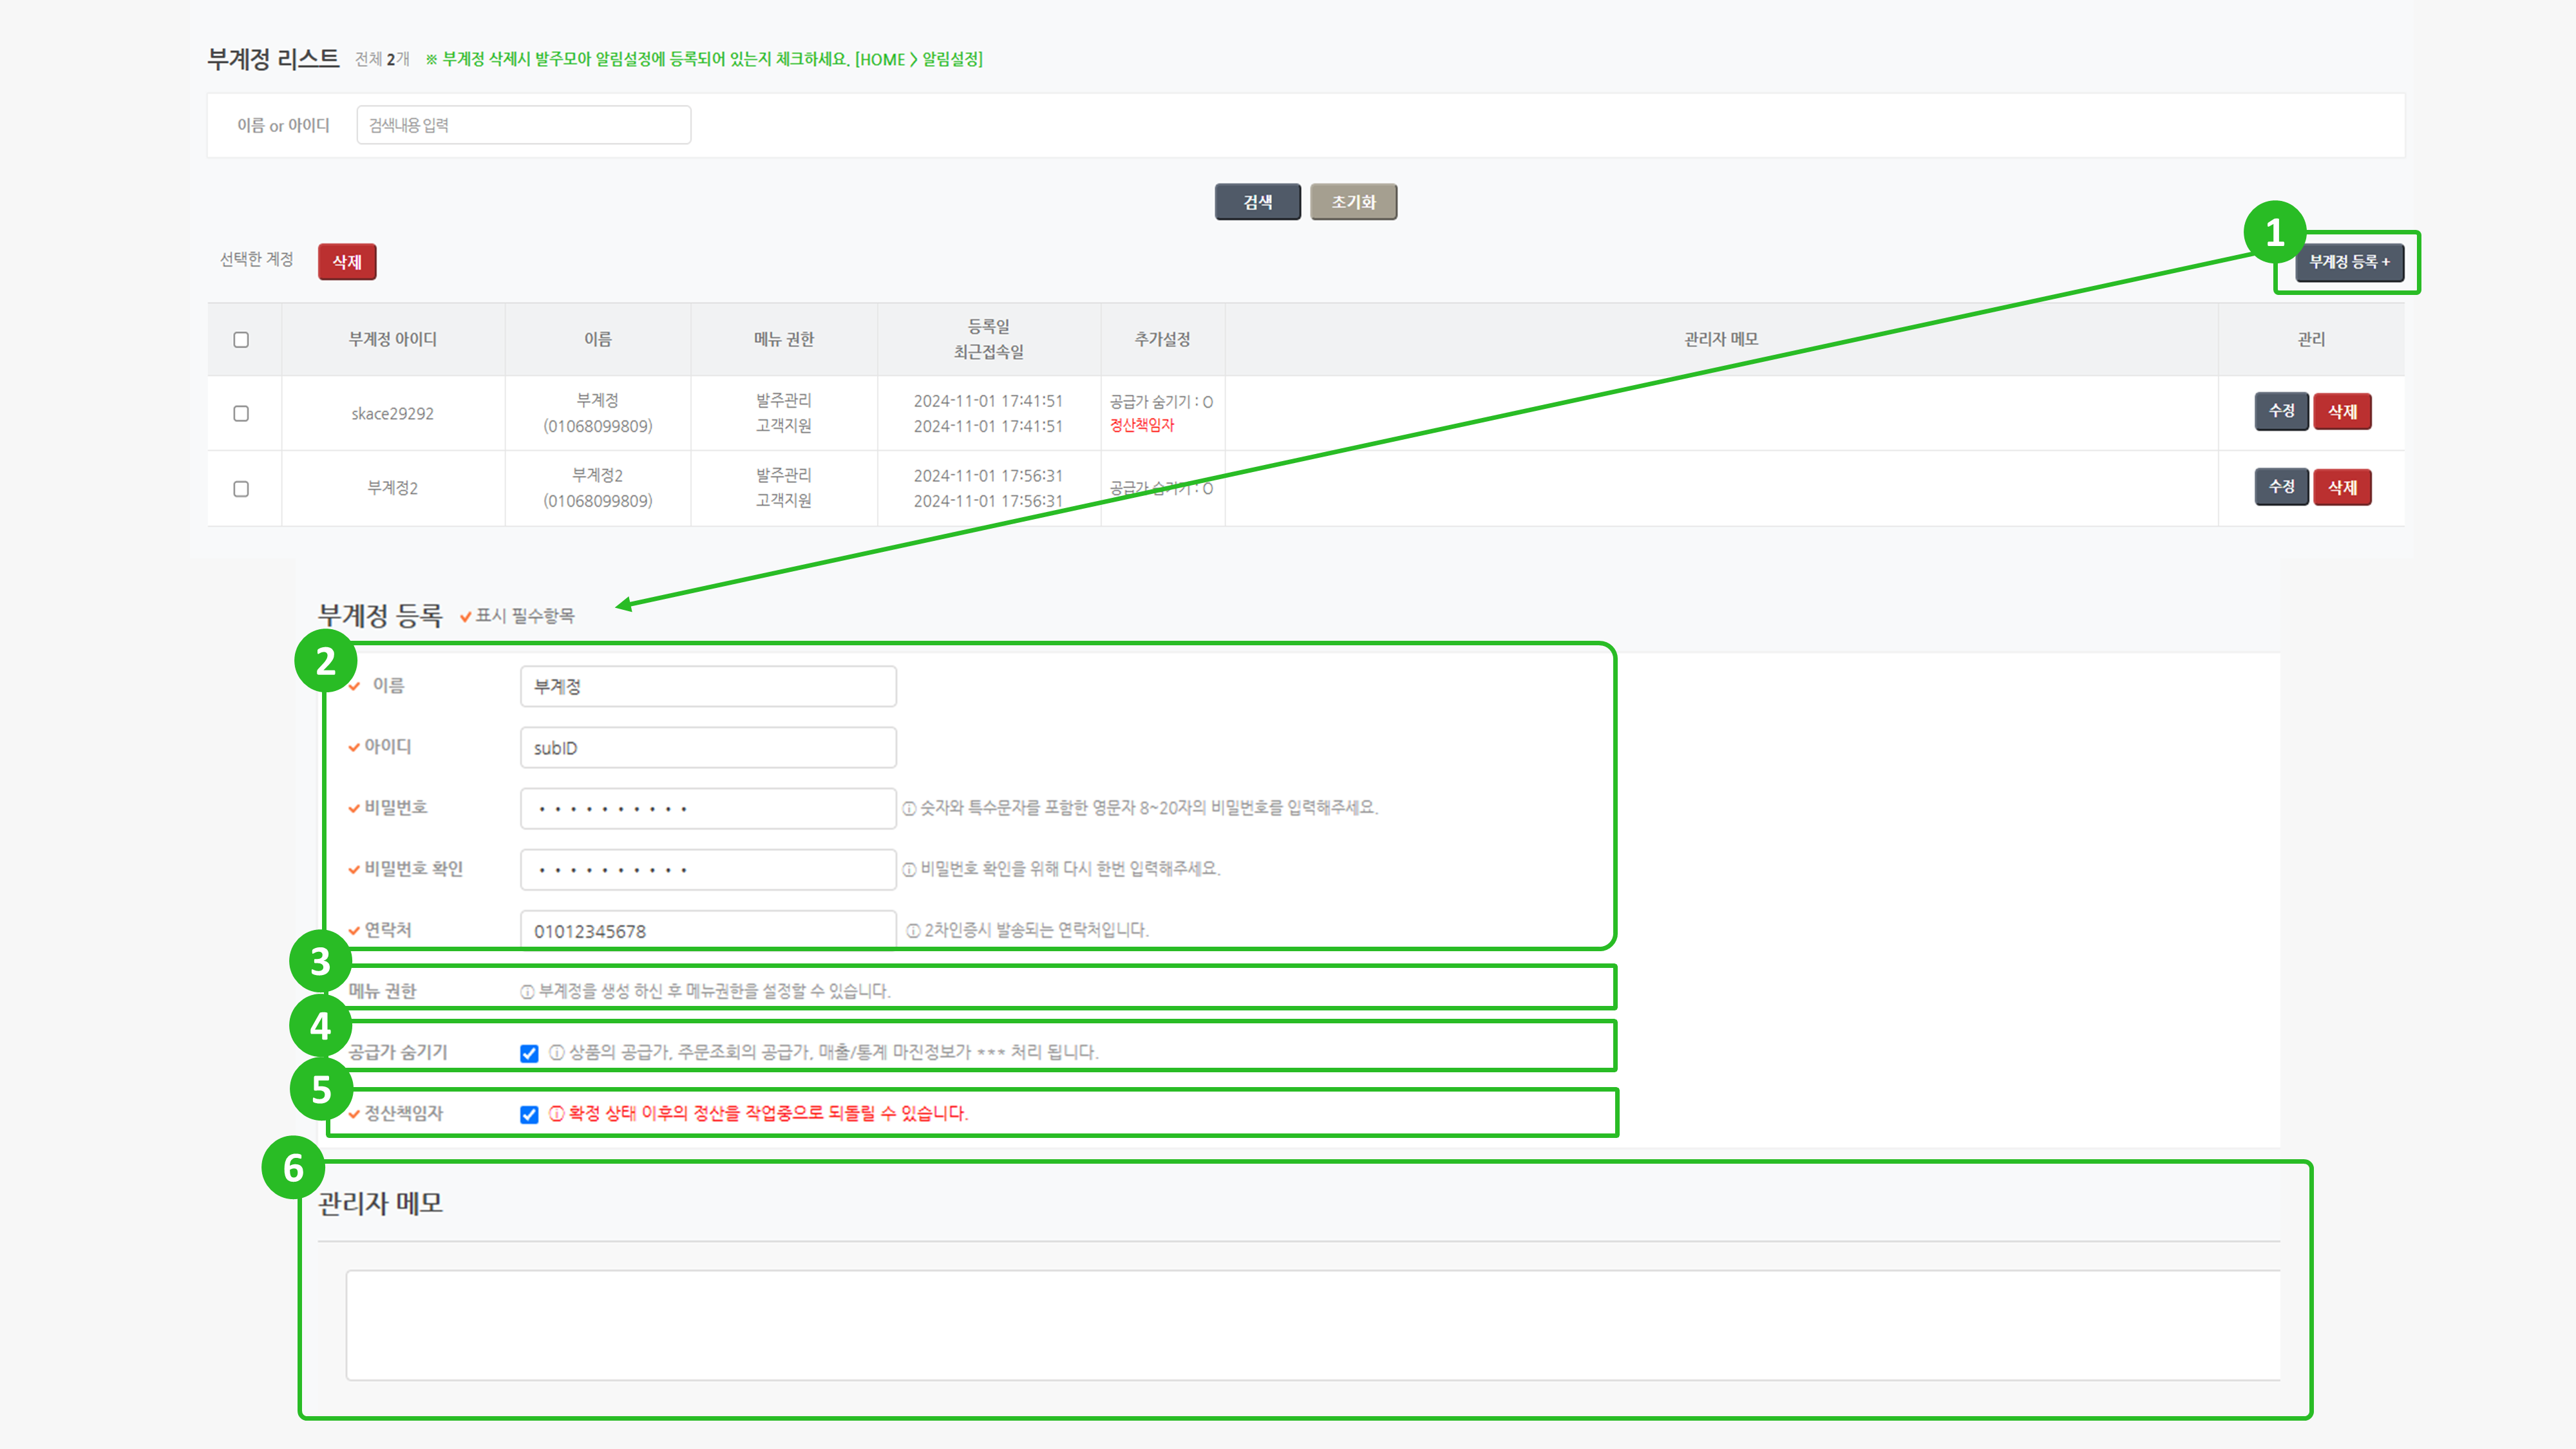Click the 비밀번호 확인 field
Screen dimensions: 2576x1449
[708, 869]
